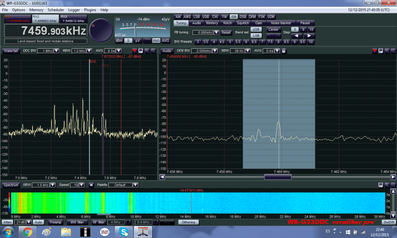397x238 pixels.
Task: Open the Scheduler menu
Action: click(x=53, y=10)
